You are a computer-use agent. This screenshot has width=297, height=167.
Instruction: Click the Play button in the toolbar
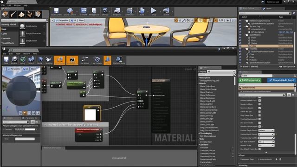point(154,12)
